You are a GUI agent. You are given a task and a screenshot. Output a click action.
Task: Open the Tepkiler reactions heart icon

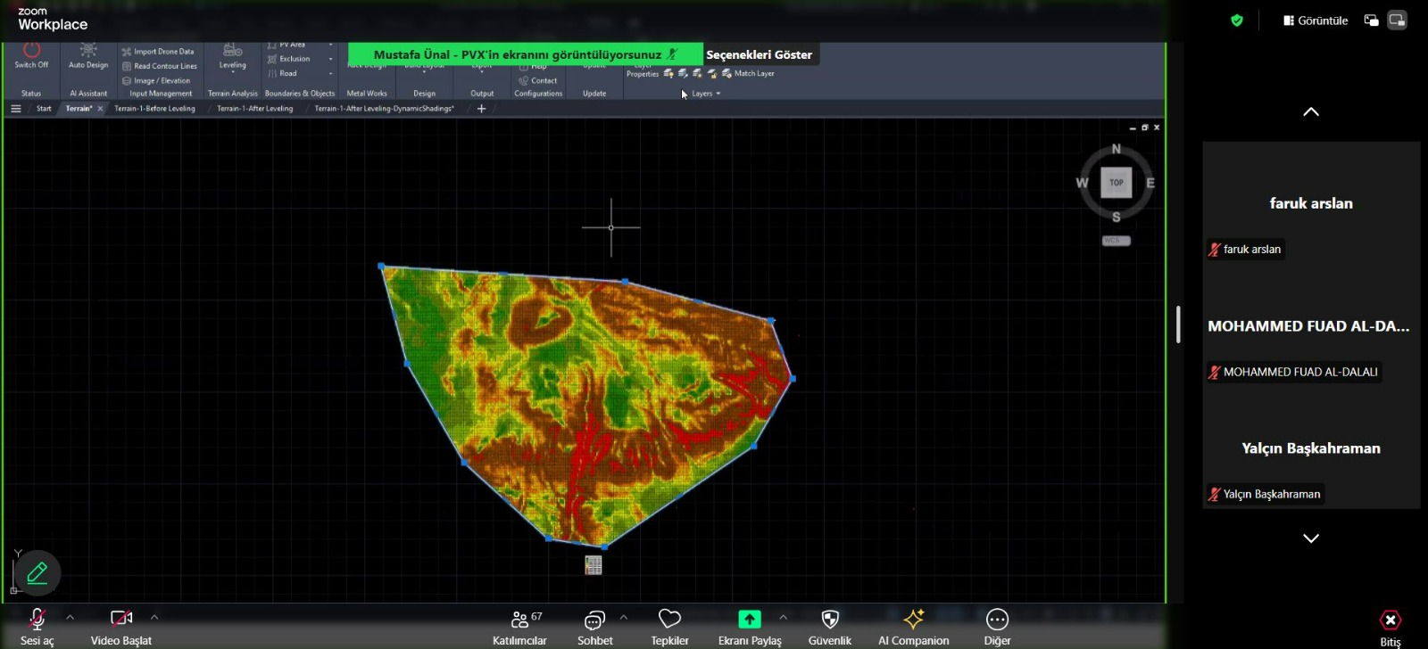pos(669,620)
